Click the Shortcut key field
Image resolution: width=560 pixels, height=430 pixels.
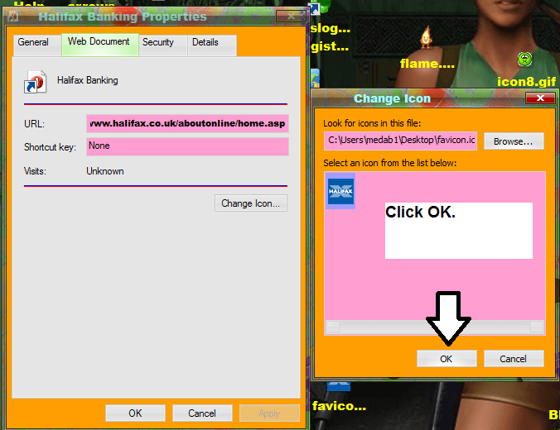187,146
